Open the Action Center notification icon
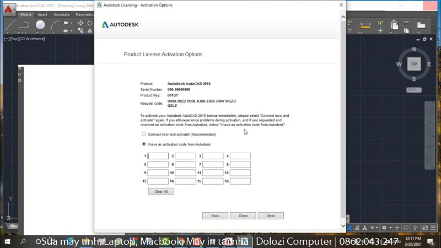Screen dimensions: 441x248 tap(431, 241)
